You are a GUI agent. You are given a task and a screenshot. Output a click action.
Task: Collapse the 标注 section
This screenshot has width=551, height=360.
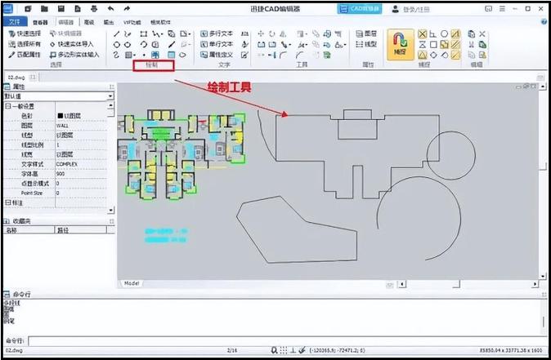click(7, 202)
